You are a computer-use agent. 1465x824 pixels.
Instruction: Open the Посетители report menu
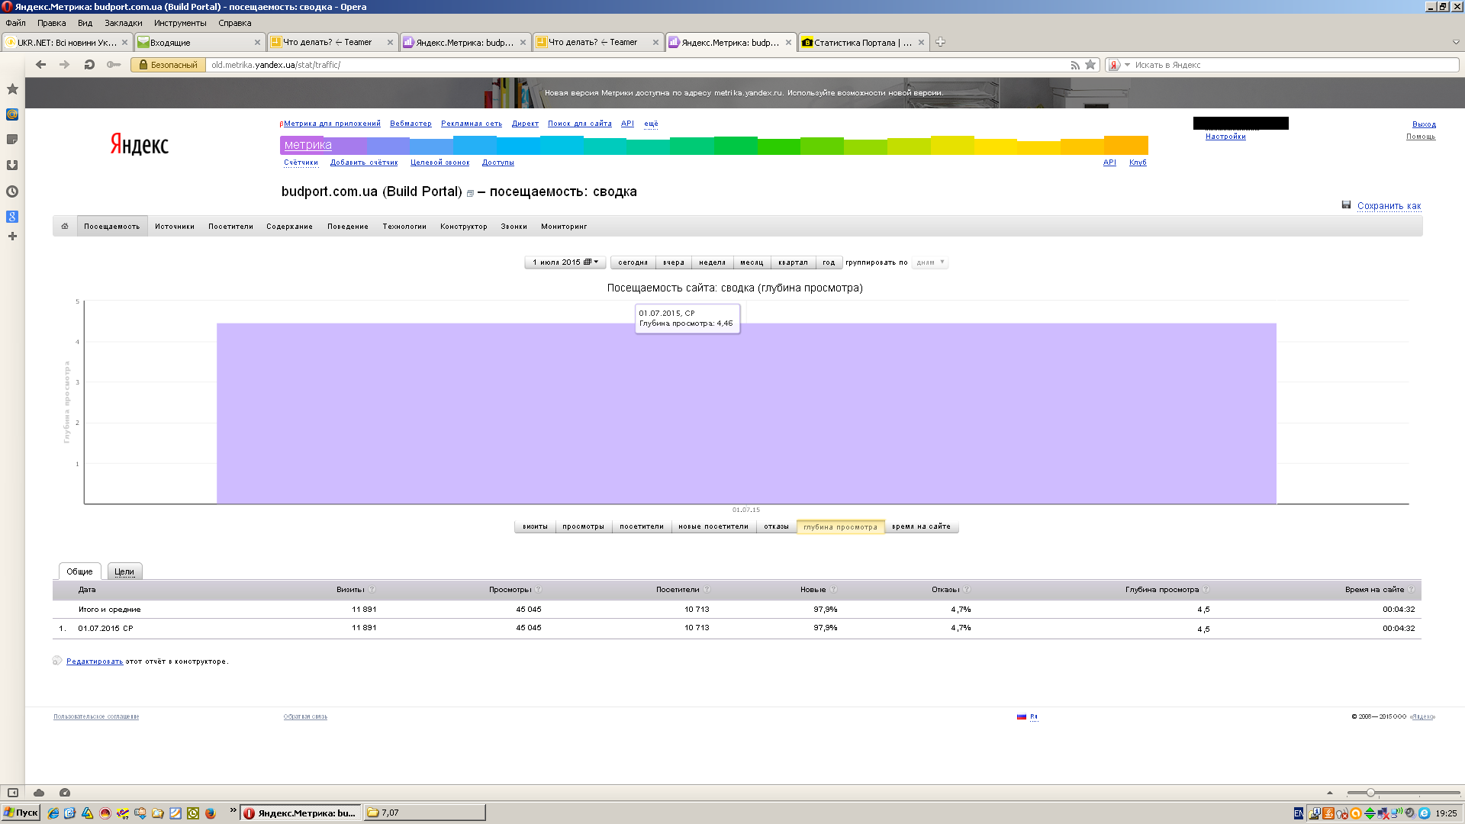(x=230, y=227)
